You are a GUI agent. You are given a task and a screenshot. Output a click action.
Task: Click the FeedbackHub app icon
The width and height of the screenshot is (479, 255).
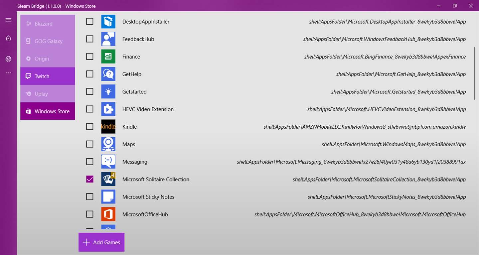[x=108, y=39]
